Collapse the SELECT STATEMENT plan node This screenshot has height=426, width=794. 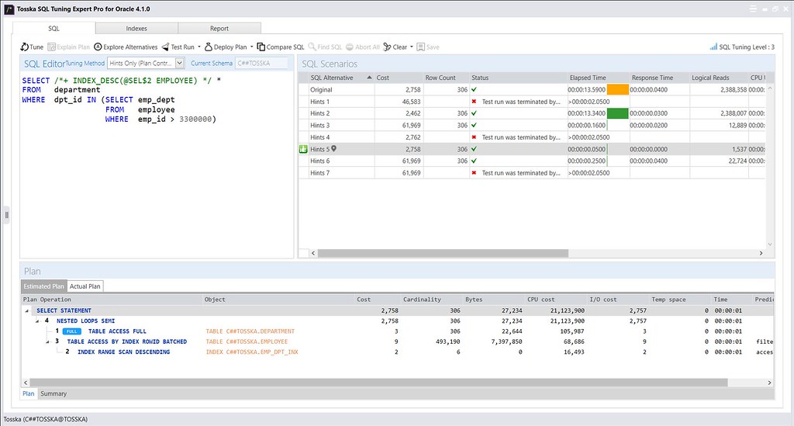pyautogui.click(x=27, y=310)
